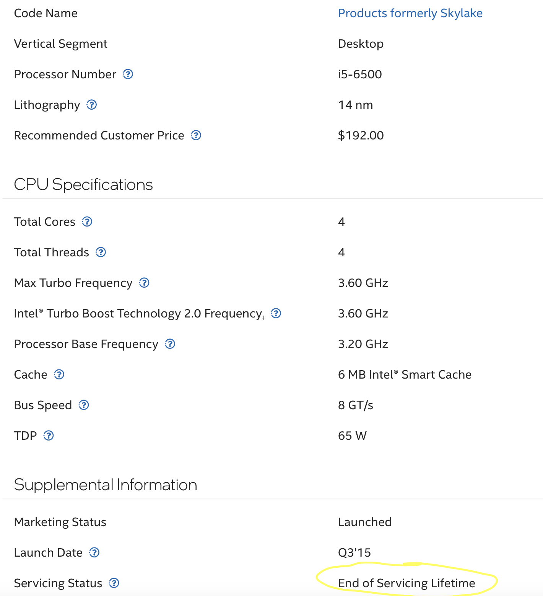Click the Cache help icon
The height and width of the screenshot is (596, 543).
[x=59, y=374]
